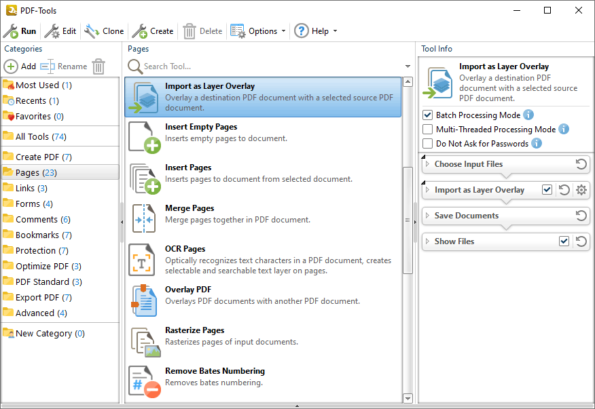Viewport: 595px width, 409px height.
Task: Expand the Import as Layer Overlay step
Action: point(428,190)
